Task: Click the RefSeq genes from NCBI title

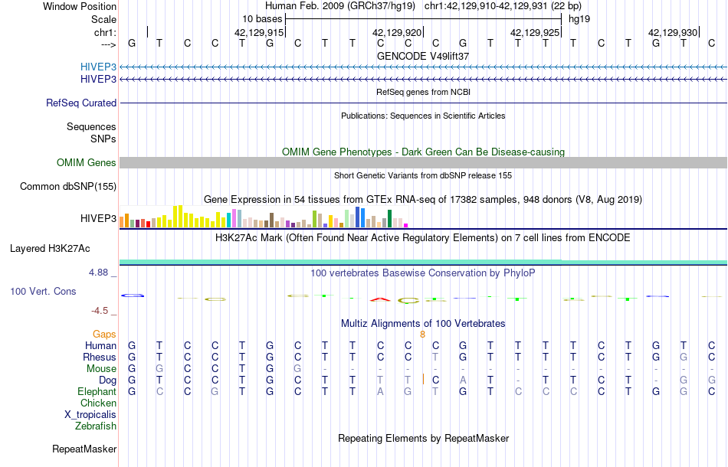Action: pyautogui.click(x=423, y=92)
